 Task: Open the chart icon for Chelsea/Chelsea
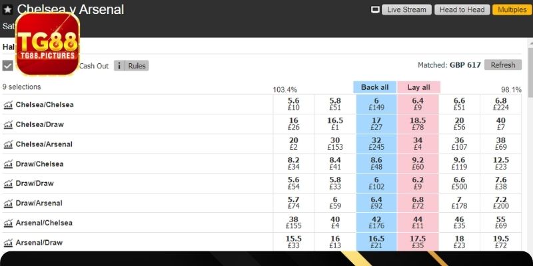(9, 104)
